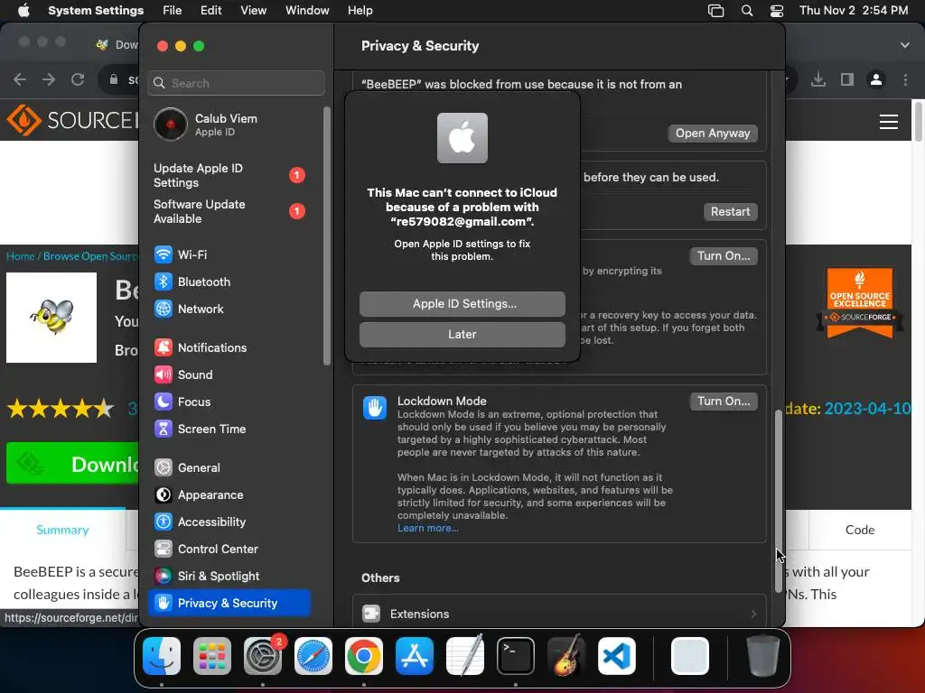Screen dimensions: 925x693
Task: Open Bluetooth icon in sidebar
Action: click(164, 282)
